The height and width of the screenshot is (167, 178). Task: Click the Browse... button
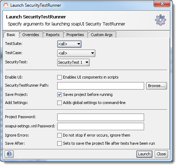[x=156, y=86]
